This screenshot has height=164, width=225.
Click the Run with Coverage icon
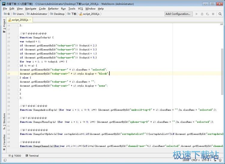point(207,14)
